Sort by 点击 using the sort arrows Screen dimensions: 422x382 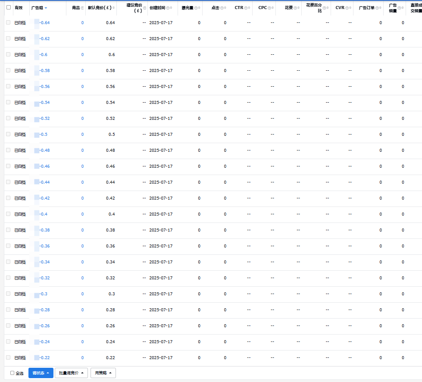click(x=225, y=8)
